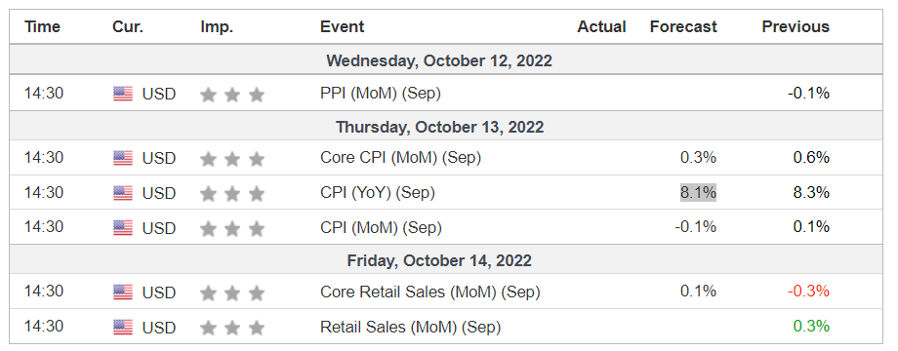This screenshot has width=898, height=351.
Task: Click the flag in Retail Sales (MoM) row
Action: (123, 328)
